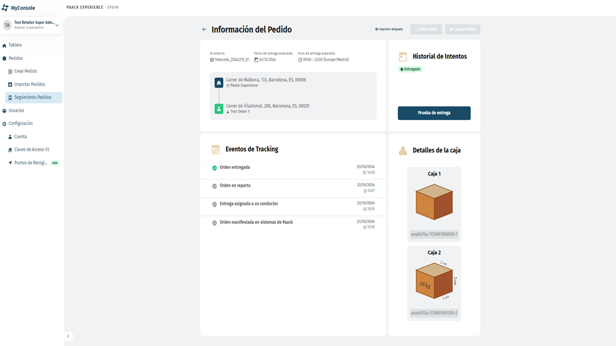Open Claves de Acceso V3 page
Screen dimensions: 616x346
[31, 150]
